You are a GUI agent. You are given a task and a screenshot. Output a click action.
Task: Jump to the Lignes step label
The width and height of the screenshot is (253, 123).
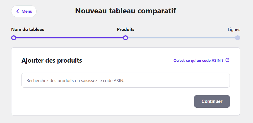click(x=234, y=29)
